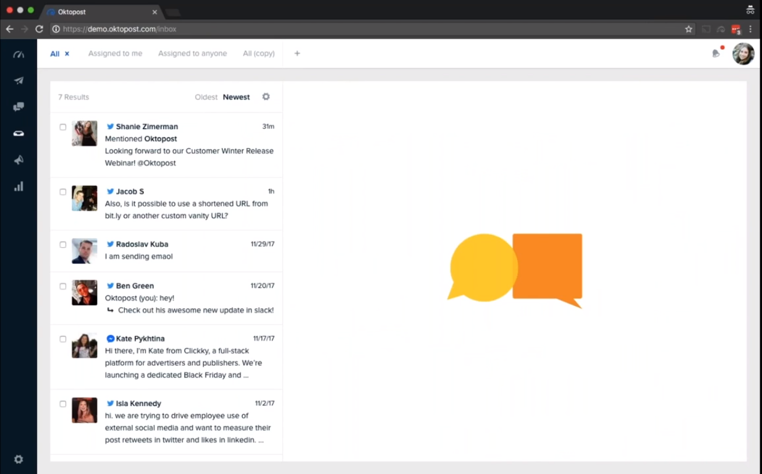Switch to the Assigned to me tab
The height and width of the screenshot is (474, 762).
click(x=115, y=54)
